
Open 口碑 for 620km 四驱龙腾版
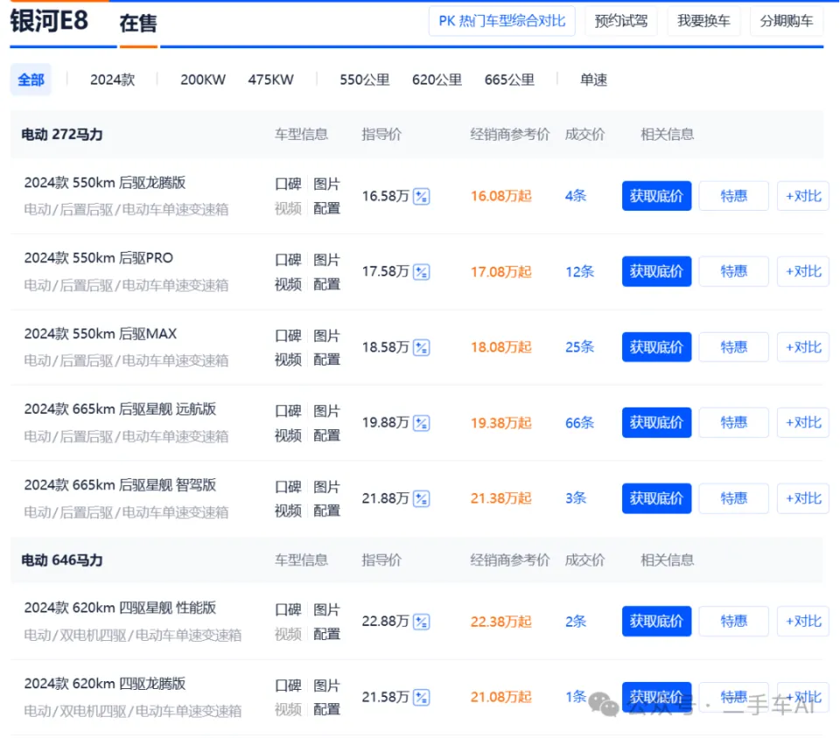[288, 686]
